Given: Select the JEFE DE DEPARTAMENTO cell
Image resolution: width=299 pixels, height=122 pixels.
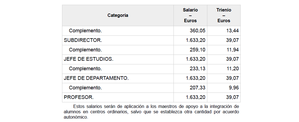Looking at the screenshot, I should click(96, 78).
